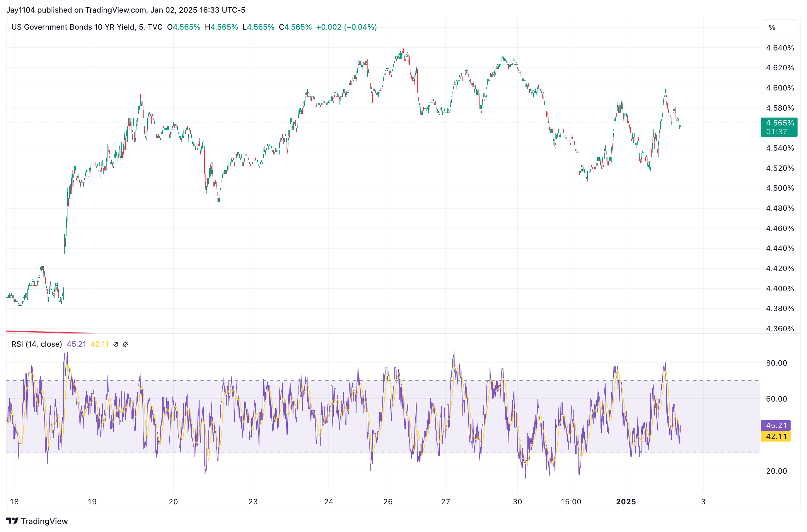Click the % scale unit button
The image size is (807, 532).
(780, 28)
